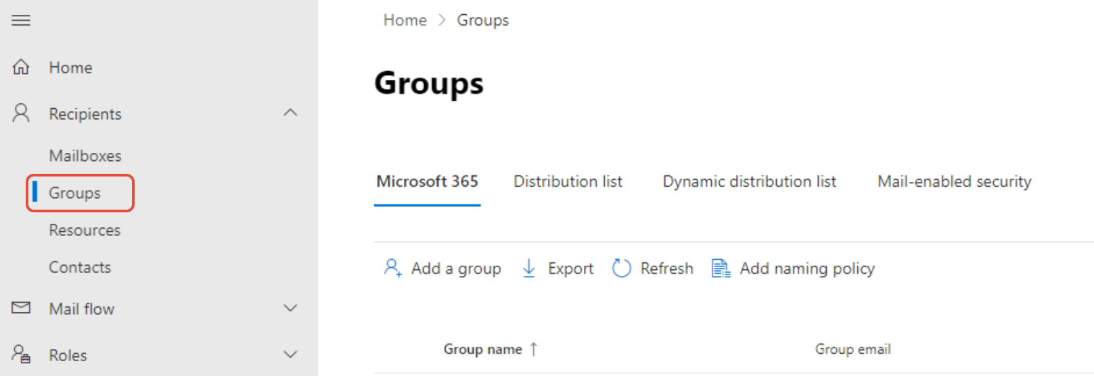Go to Home in the sidebar

click(x=70, y=68)
